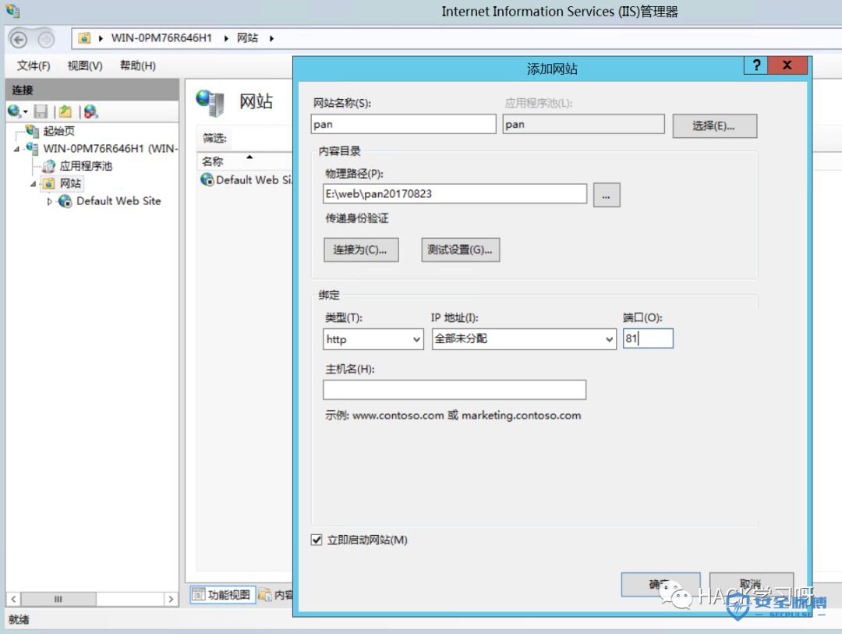
Task: Collapse the 网站 tree node
Action: pos(34,184)
